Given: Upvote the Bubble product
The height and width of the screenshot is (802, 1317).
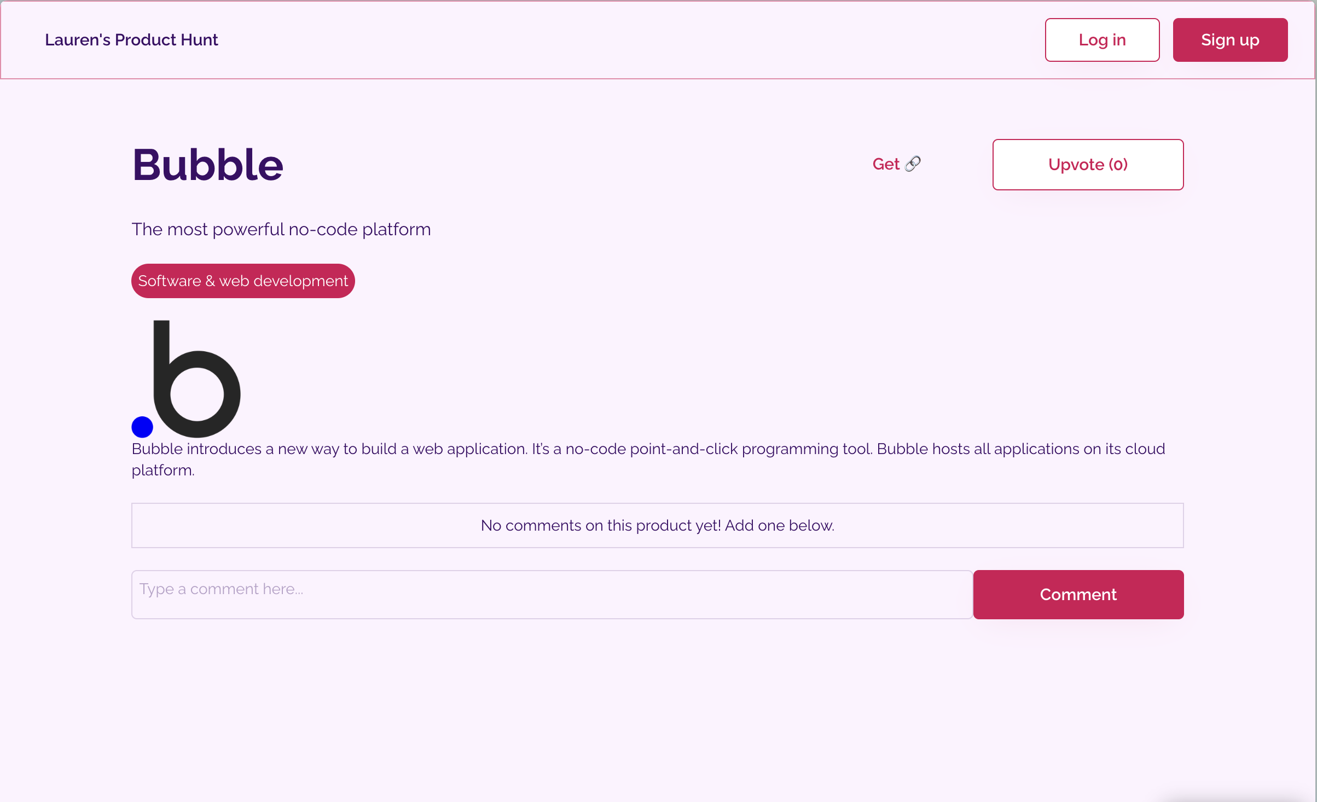Looking at the screenshot, I should point(1088,165).
